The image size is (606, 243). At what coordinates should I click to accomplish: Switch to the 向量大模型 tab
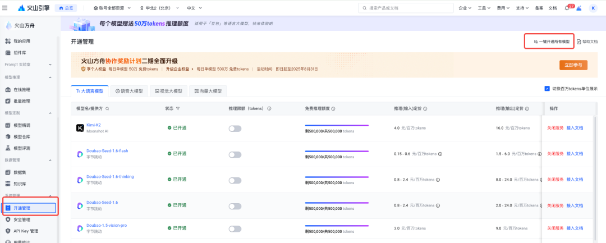click(208, 91)
